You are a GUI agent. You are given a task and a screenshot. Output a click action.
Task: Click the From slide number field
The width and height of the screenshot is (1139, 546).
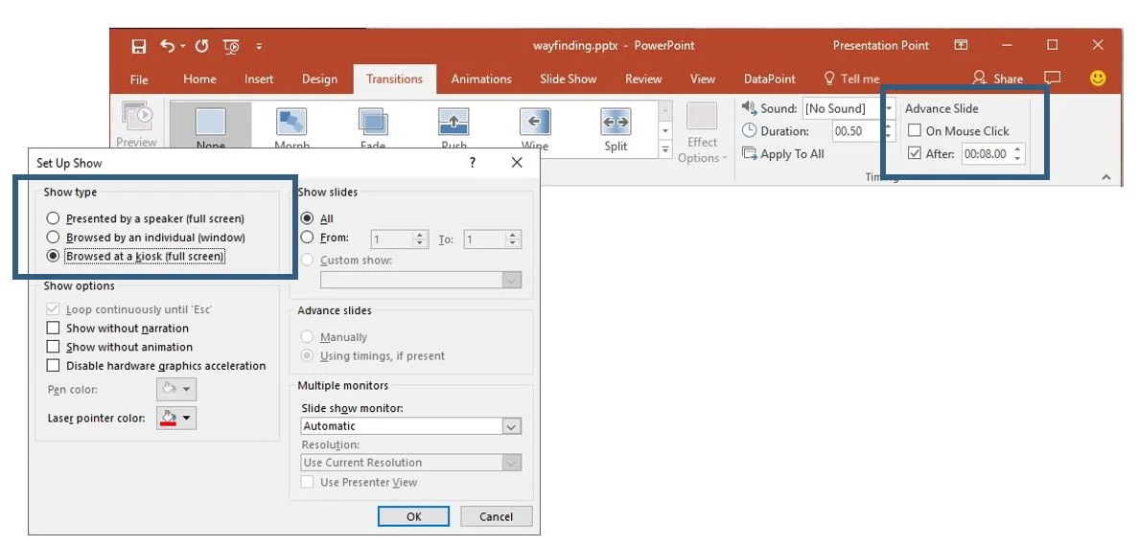(x=392, y=239)
